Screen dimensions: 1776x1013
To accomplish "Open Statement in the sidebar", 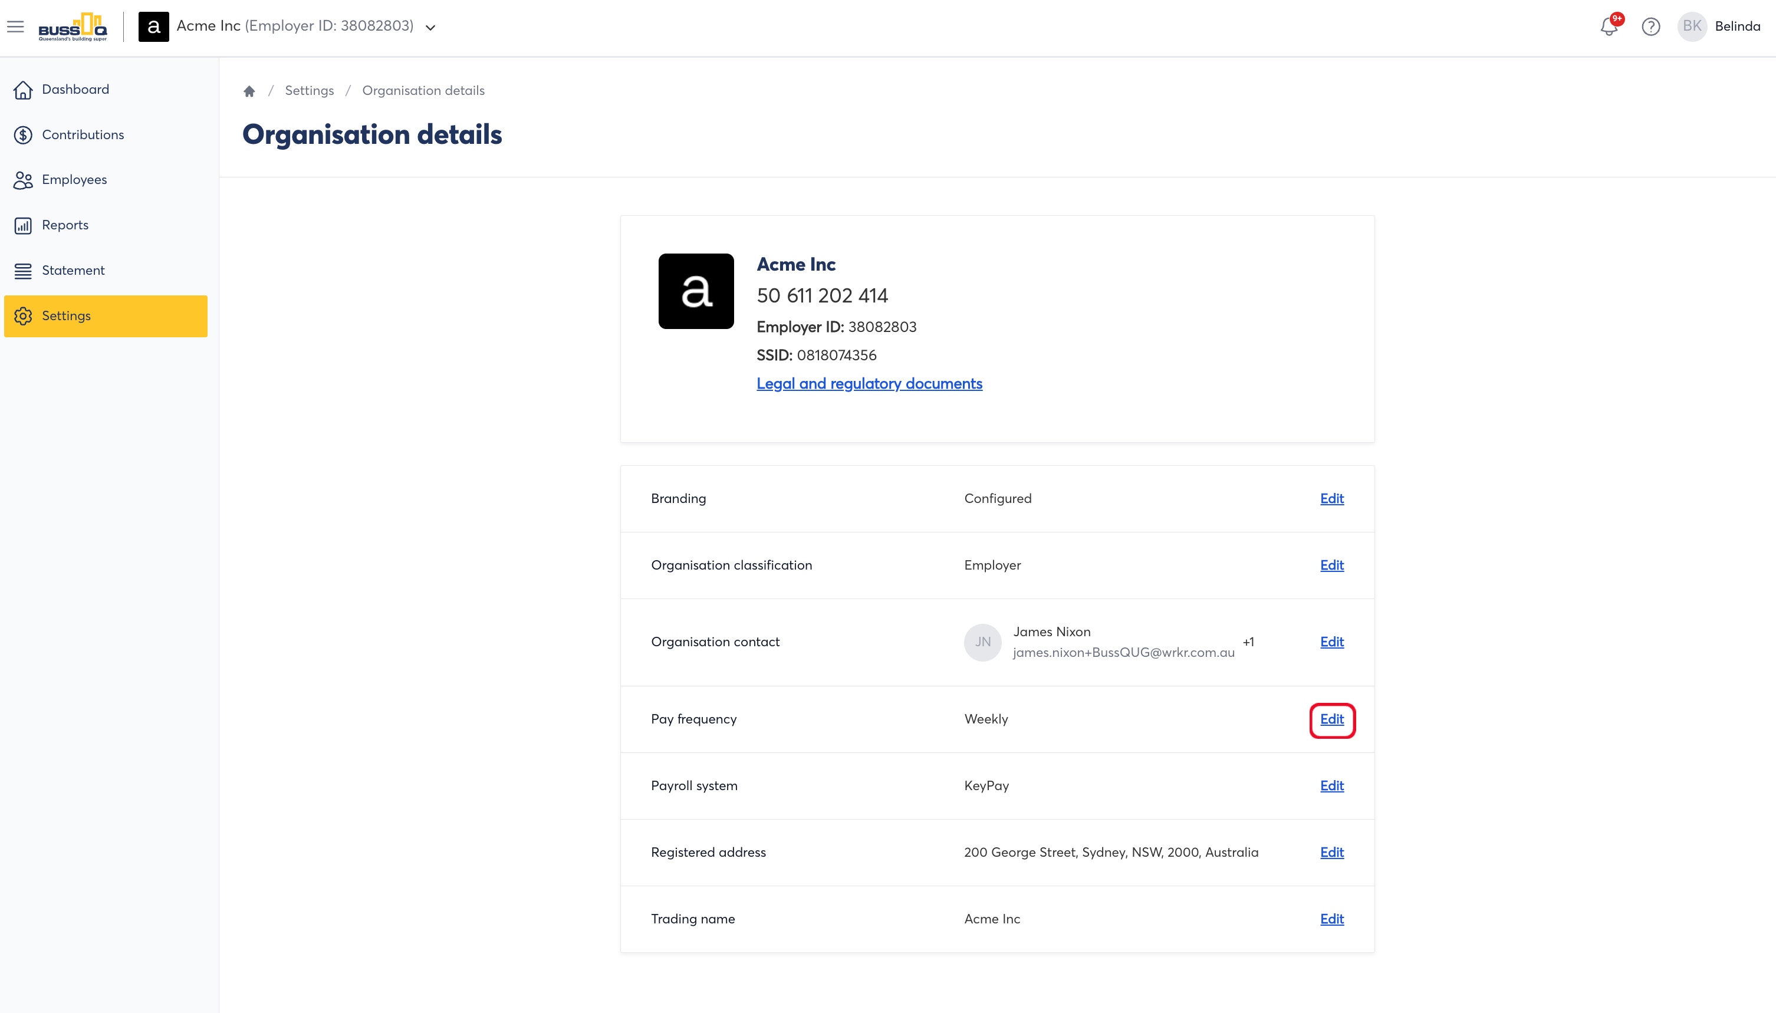I will click(x=106, y=271).
